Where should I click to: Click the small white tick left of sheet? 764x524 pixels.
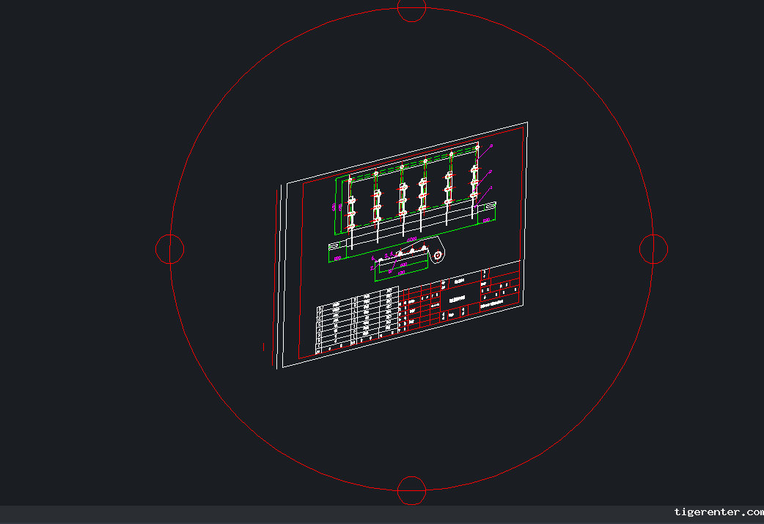click(x=264, y=346)
